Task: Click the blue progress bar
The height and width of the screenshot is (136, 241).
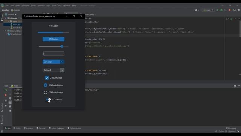Action: click(53, 32)
